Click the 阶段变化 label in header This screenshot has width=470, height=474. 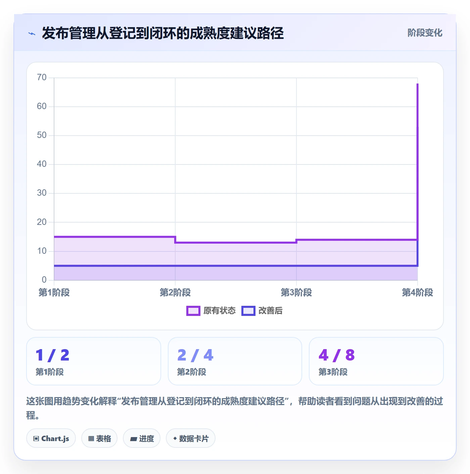pyautogui.click(x=425, y=33)
